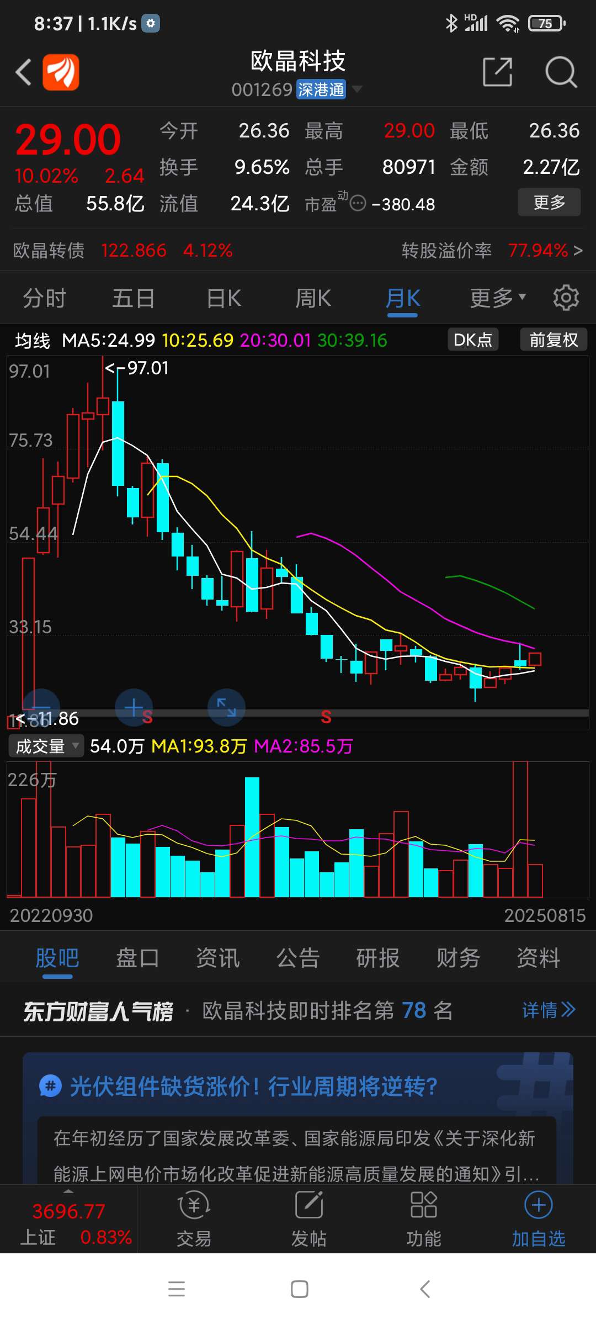
Task: Zoom out the chart with minus button
Action: (41, 707)
